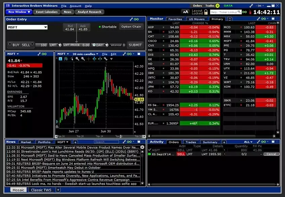Click the SUBMIT order button
This screenshot has height=197, width=285.
tap(135, 45)
